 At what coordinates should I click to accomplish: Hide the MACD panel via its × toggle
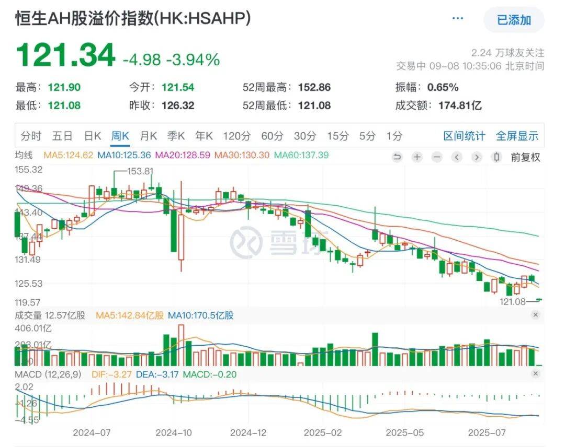pos(535,374)
